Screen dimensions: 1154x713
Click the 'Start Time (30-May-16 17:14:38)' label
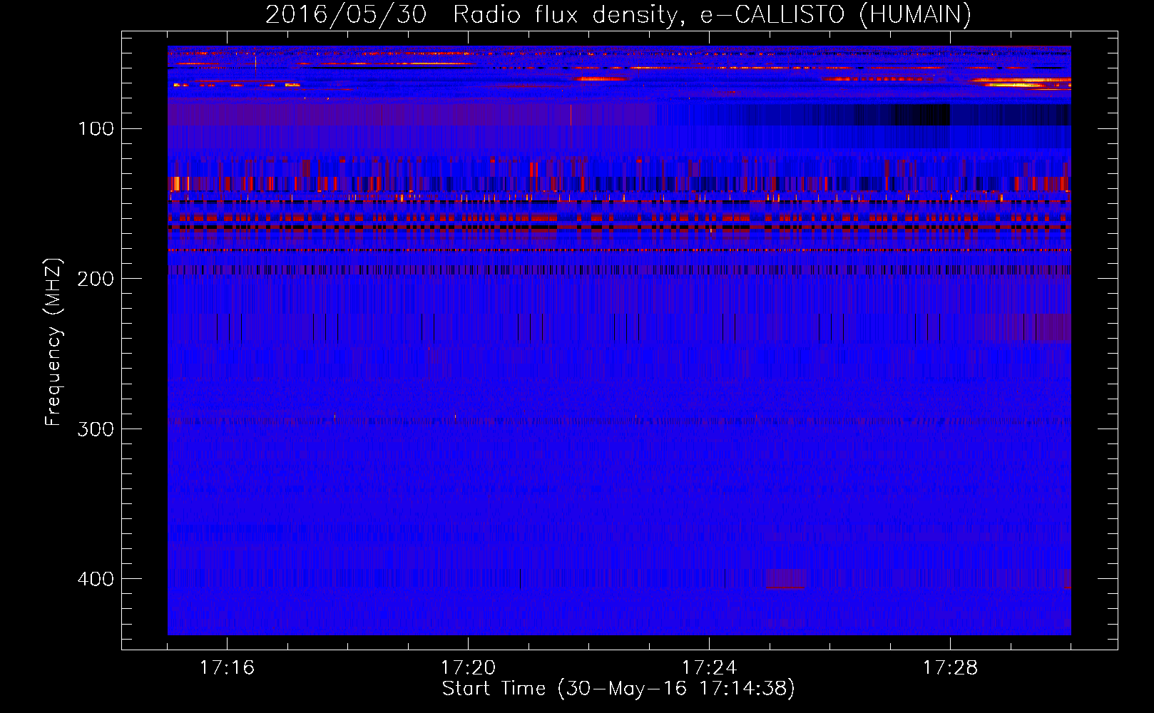pyautogui.click(x=618, y=689)
